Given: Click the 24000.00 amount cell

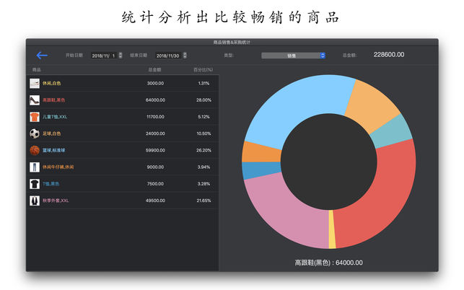Looking at the screenshot, I should pos(155,133).
